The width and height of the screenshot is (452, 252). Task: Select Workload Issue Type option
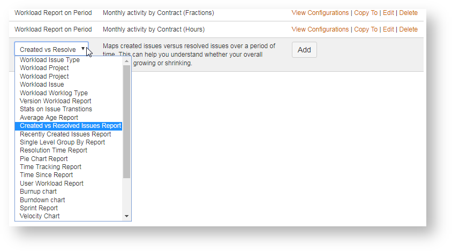50,60
